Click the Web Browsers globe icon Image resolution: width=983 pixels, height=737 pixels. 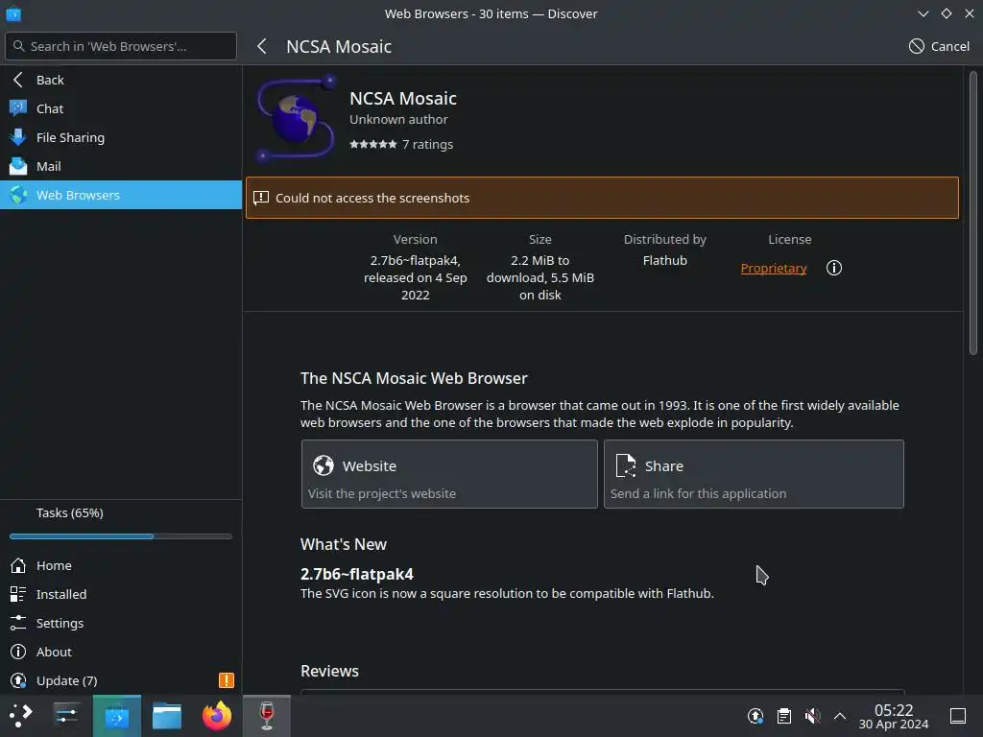click(x=18, y=195)
